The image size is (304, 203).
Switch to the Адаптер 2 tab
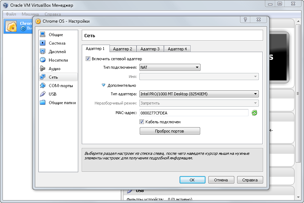click(x=123, y=49)
